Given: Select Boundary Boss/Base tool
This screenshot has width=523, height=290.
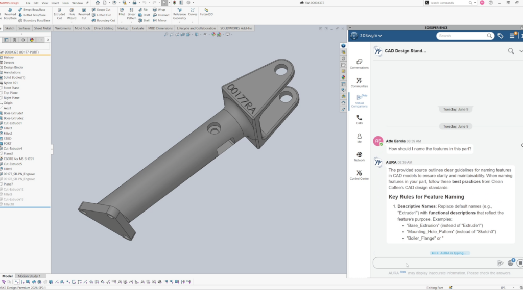Looking at the screenshot, I should coord(34,20).
